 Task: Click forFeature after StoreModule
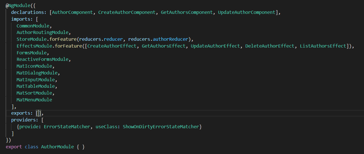63,39
